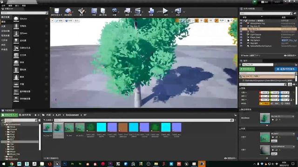Viewport: 298px width, 167px height.
Task: Select the Empty Actor placement icon
Action: [16, 19]
